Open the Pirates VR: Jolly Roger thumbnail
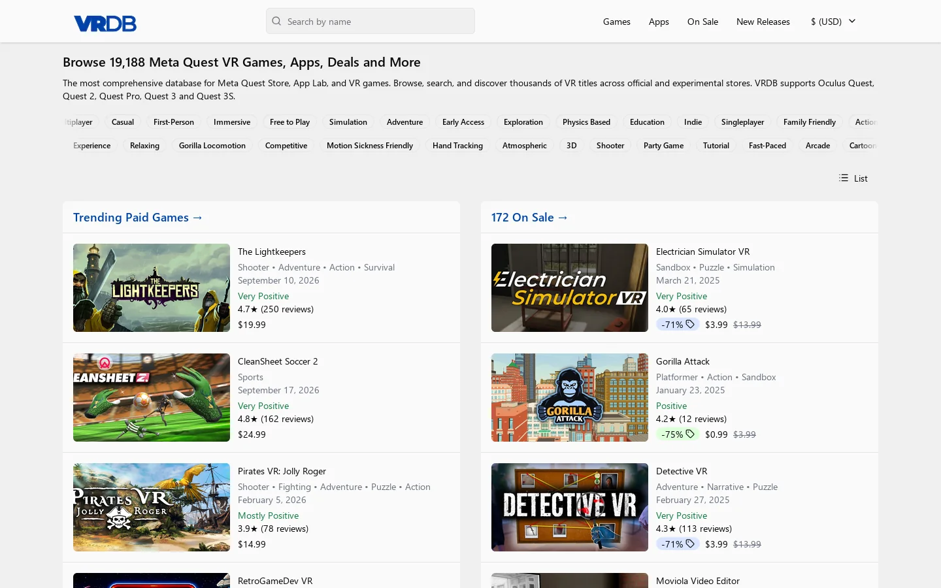Screen dimensions: 941x588 point(152,507)
